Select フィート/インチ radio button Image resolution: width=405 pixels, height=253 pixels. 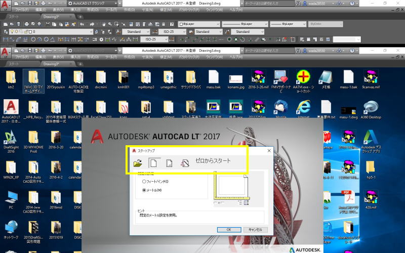144,182
